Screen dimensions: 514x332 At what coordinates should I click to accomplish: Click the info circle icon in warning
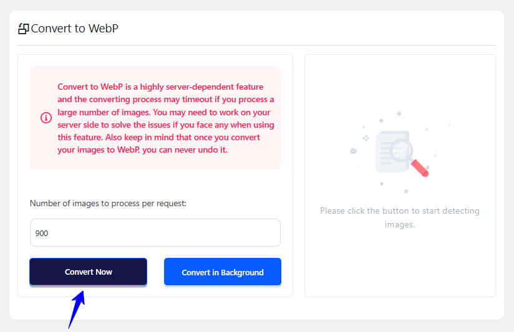(46, 117)
